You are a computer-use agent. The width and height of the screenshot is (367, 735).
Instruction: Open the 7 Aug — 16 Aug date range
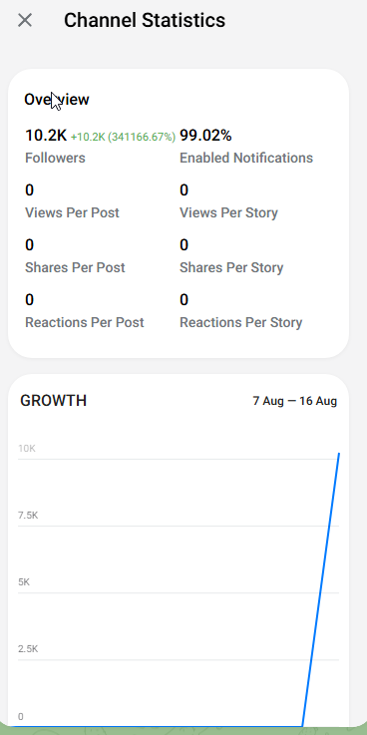[x=295, y=401]
